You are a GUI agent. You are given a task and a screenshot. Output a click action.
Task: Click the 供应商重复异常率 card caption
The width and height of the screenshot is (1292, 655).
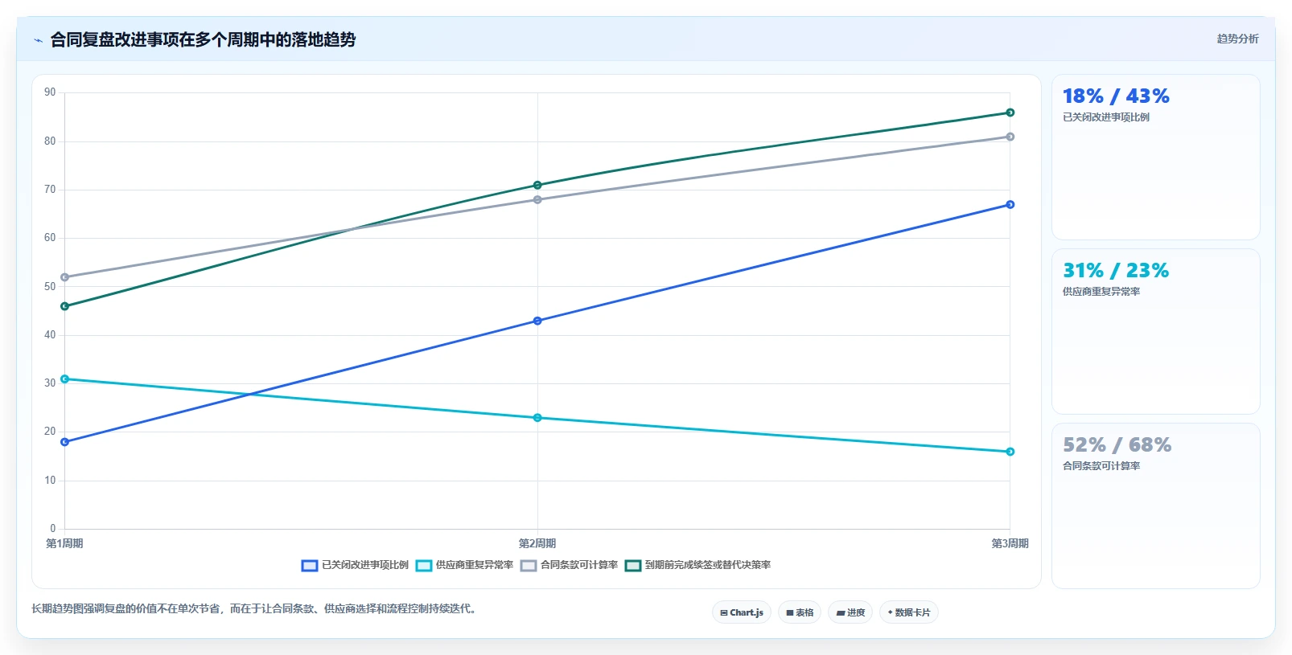(1101, 292)
